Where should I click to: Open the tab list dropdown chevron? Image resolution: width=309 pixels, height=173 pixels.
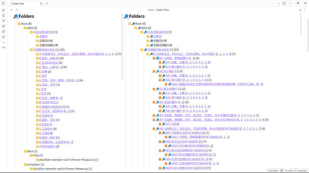click(279, 3)
